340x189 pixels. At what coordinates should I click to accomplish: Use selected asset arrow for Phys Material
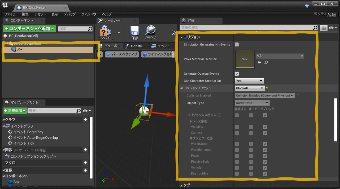(x=259, y=62)
